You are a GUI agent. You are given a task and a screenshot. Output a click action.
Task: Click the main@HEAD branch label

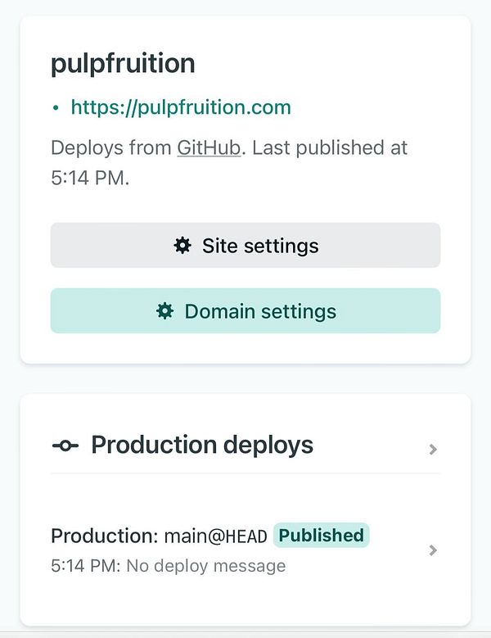coord(215,536)
